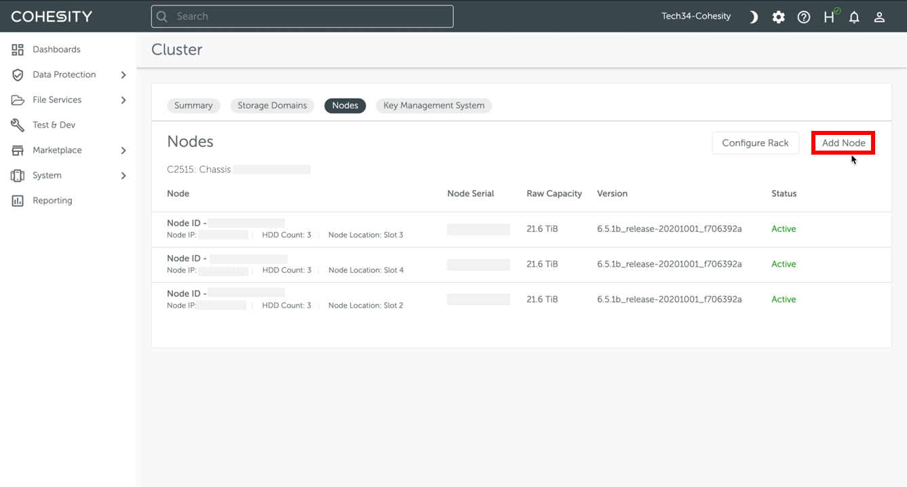Click 21.6 TiB capacity for Slot 4 node
Viewport: 907px width, 487px height.
point(542,265)
